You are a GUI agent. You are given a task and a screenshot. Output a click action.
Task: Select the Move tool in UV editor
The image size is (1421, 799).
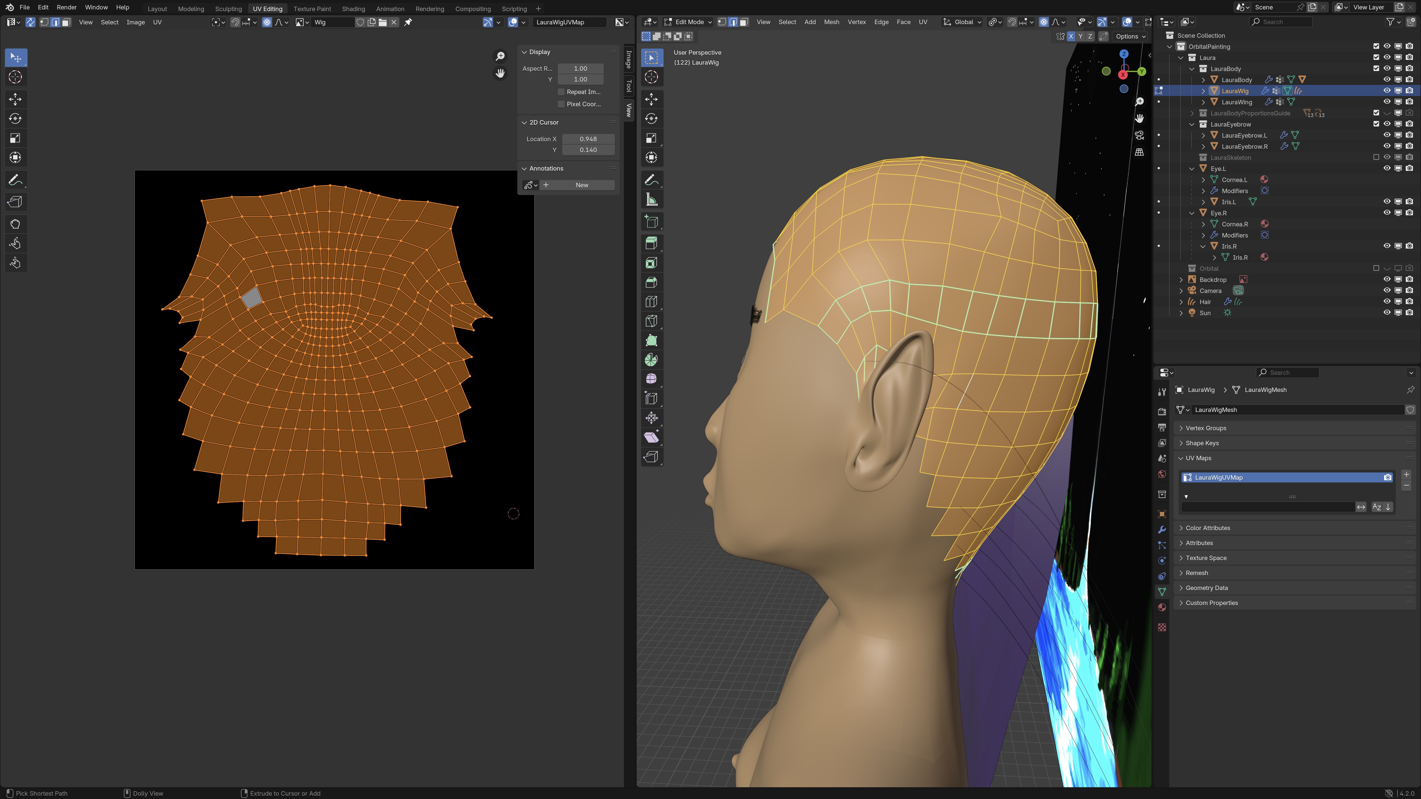pyautogui.click(x=16, y=99)
